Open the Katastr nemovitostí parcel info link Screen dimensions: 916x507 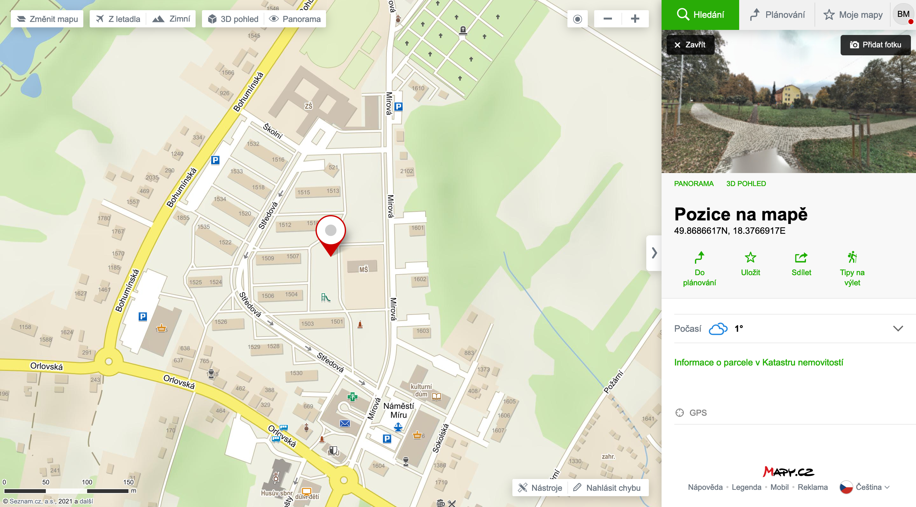click(759, 362)
